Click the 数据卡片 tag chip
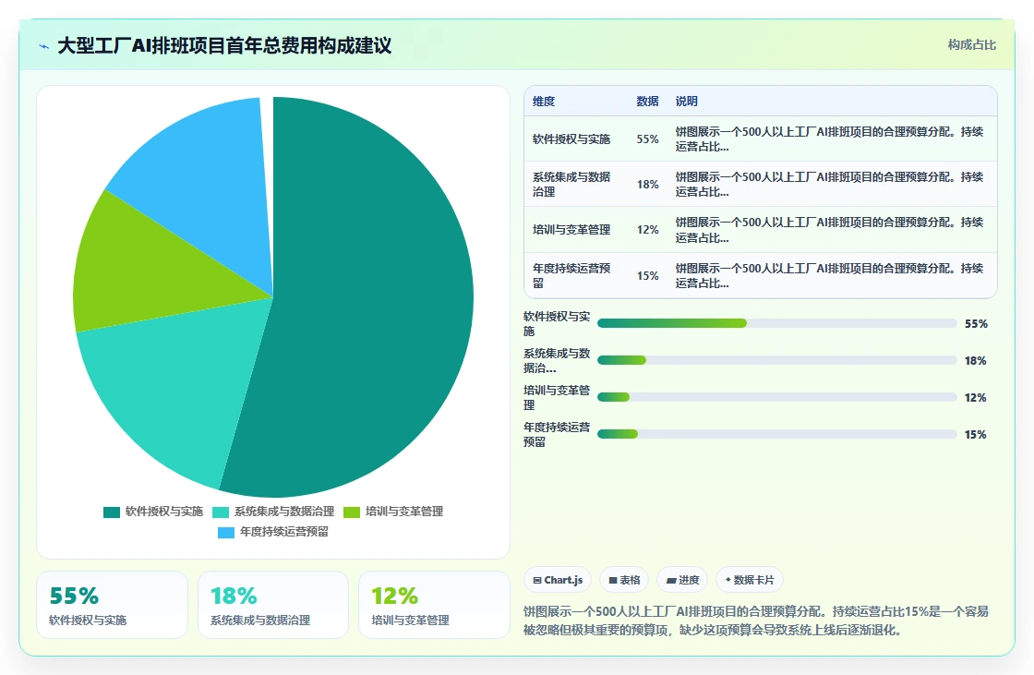The height and width of the screenshot is (675, 1034). pos(750,580)
